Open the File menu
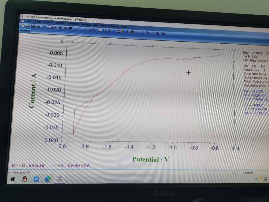Viewport: 269px width, 202px height. (29, 21)
